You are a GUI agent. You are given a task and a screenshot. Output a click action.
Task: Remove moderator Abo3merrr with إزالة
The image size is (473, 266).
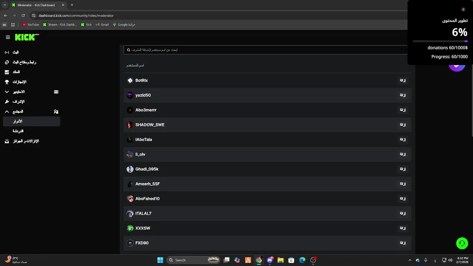tap(403, 110)
